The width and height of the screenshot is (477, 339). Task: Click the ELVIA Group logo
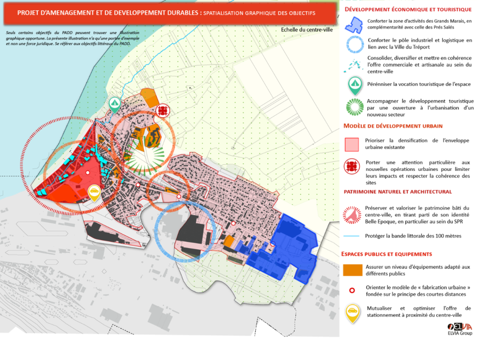tap(460, 328)
